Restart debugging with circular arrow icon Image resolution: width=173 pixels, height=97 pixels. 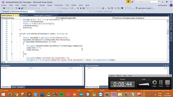click(x=84, y=8)
